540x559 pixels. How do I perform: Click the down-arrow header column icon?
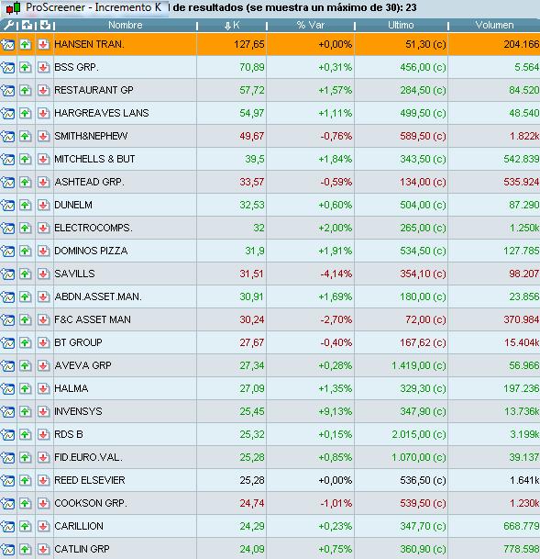45,25
